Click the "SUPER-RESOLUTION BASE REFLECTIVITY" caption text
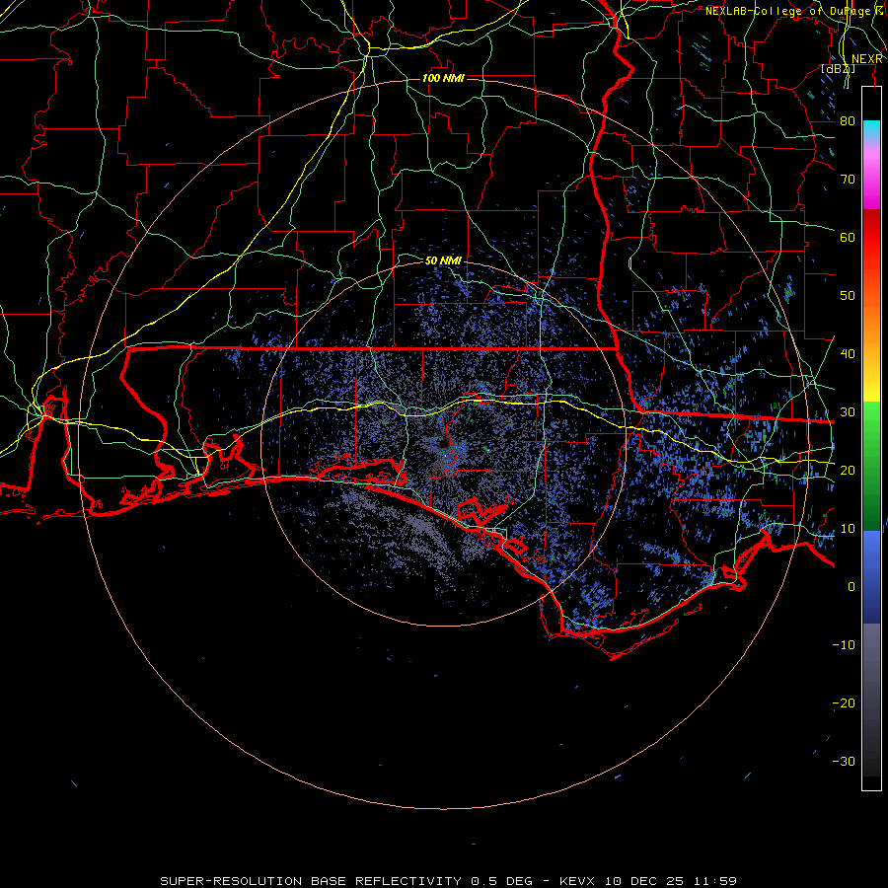Viewport: 888px width, 888px height. [x=311, y=881]
